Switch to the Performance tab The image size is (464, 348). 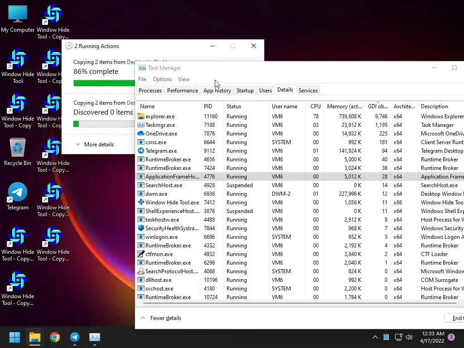(x=183, y=91)
